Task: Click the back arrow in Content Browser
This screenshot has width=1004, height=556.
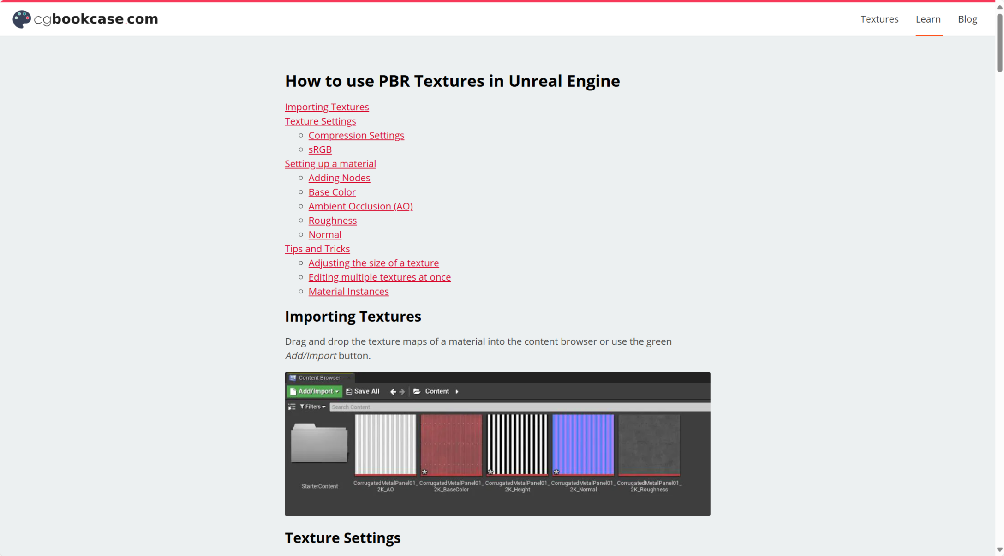Action: click(393, 392)
